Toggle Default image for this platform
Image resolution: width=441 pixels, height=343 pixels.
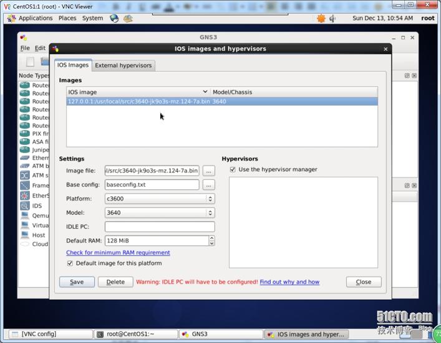coord(70,263)
